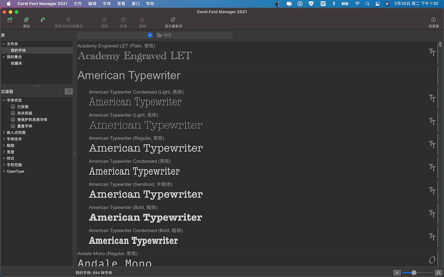Collapse the 我的集合 tree node

4,57
